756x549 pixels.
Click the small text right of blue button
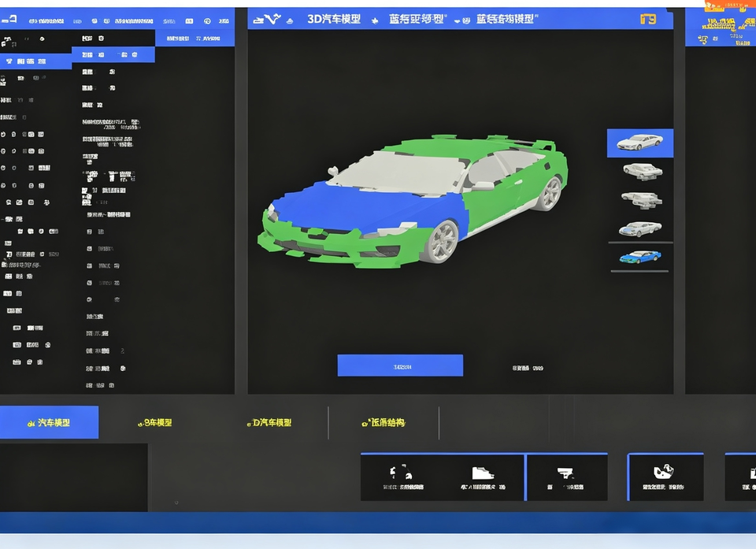point(528,368)
